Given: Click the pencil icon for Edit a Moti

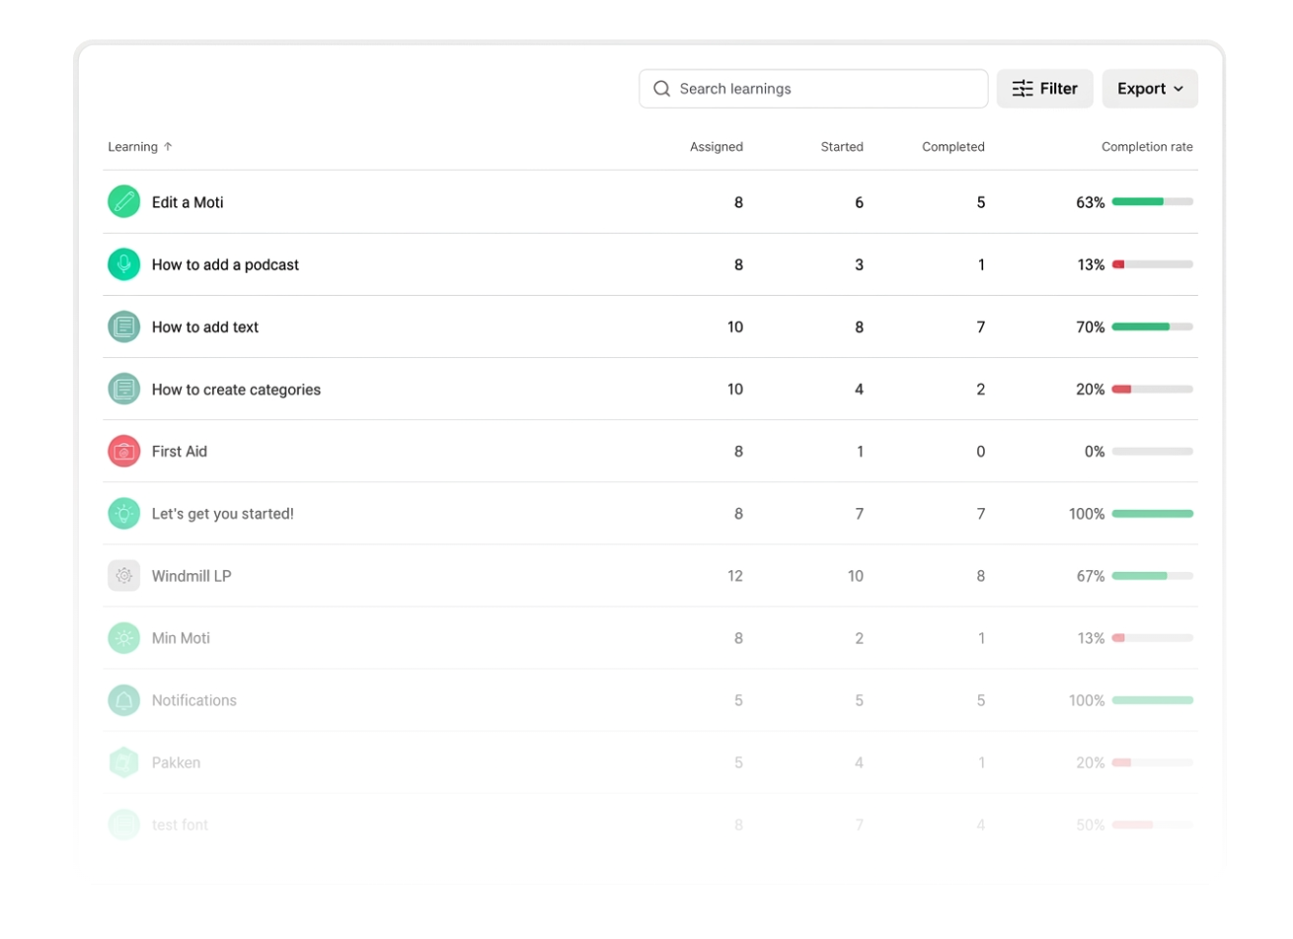Looking at the screenshot, I should [123, 202].
